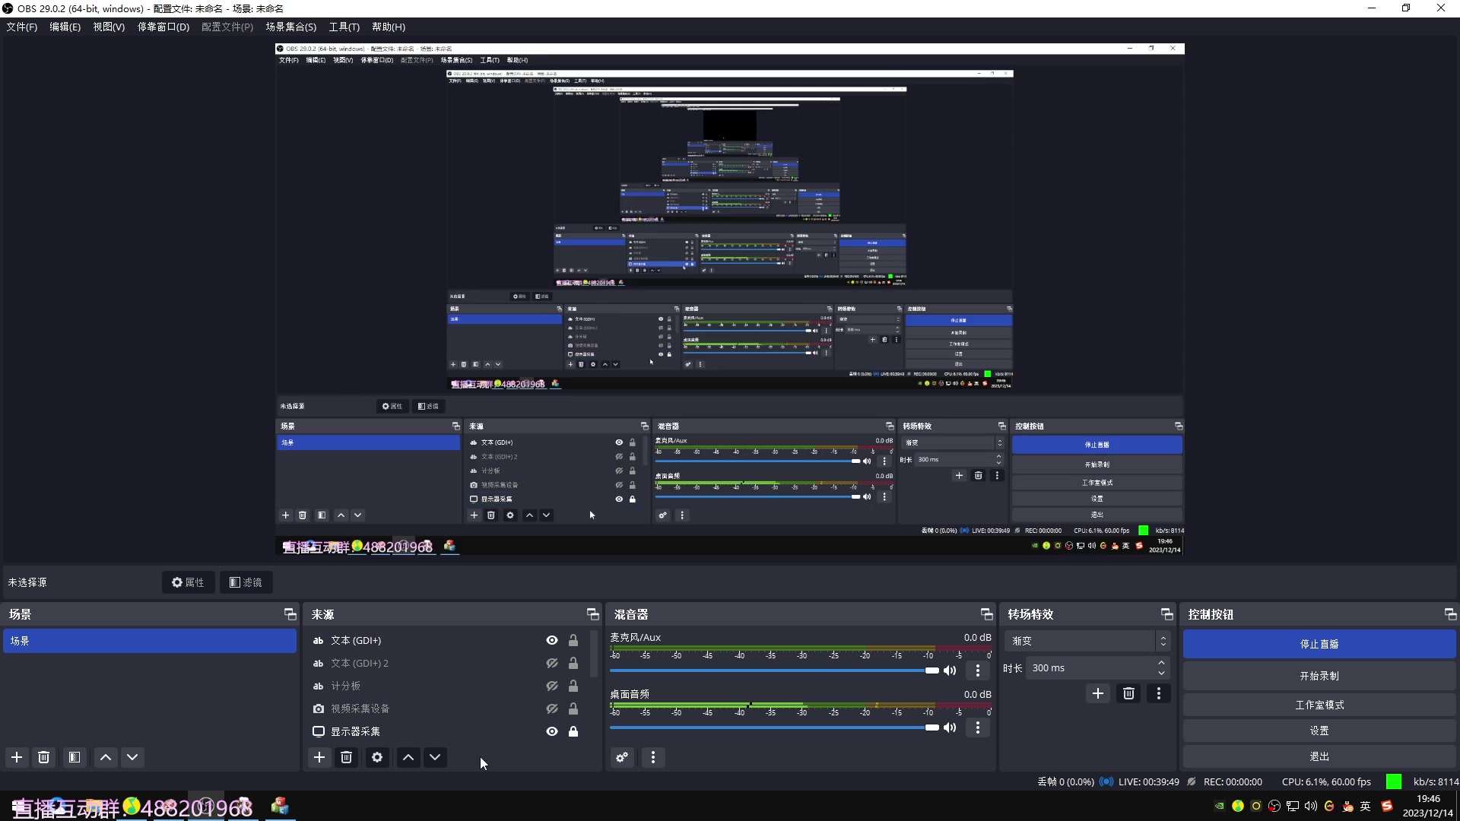
Task: Adjust the 麦克风/Aux volume slider
Action: [774, 670]
